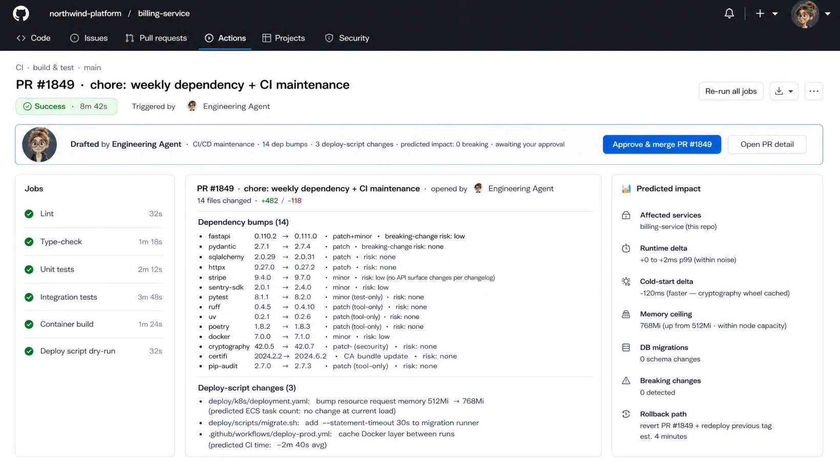840x472 pixels.
Task: Open the user profile avatar in header
Action: tap(805, 14)
